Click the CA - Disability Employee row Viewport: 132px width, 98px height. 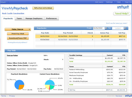click(x=98, y=81)
